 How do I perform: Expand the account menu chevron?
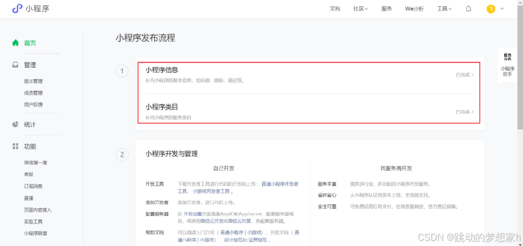click(x=502, y=9)
